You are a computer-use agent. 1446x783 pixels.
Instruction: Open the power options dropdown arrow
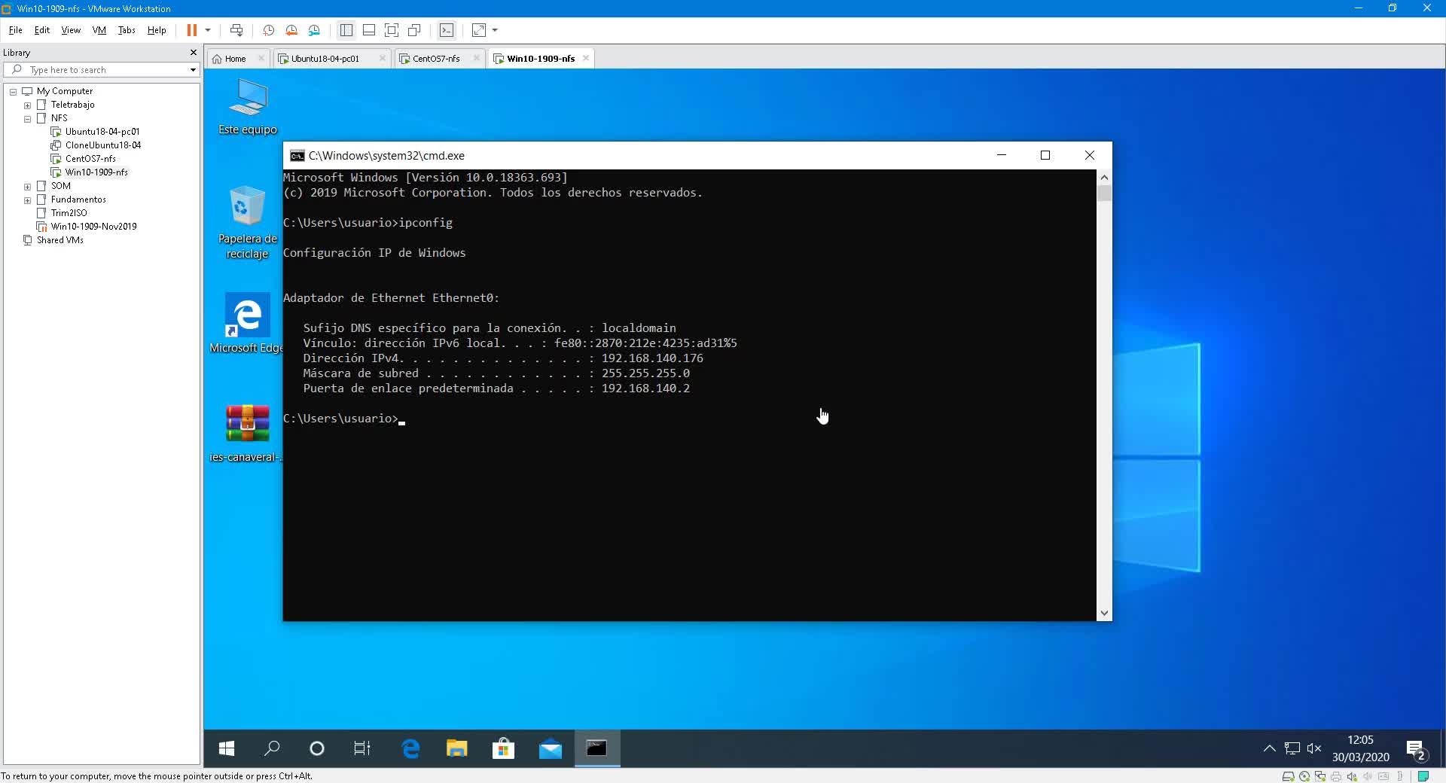[x=208, y=30]
